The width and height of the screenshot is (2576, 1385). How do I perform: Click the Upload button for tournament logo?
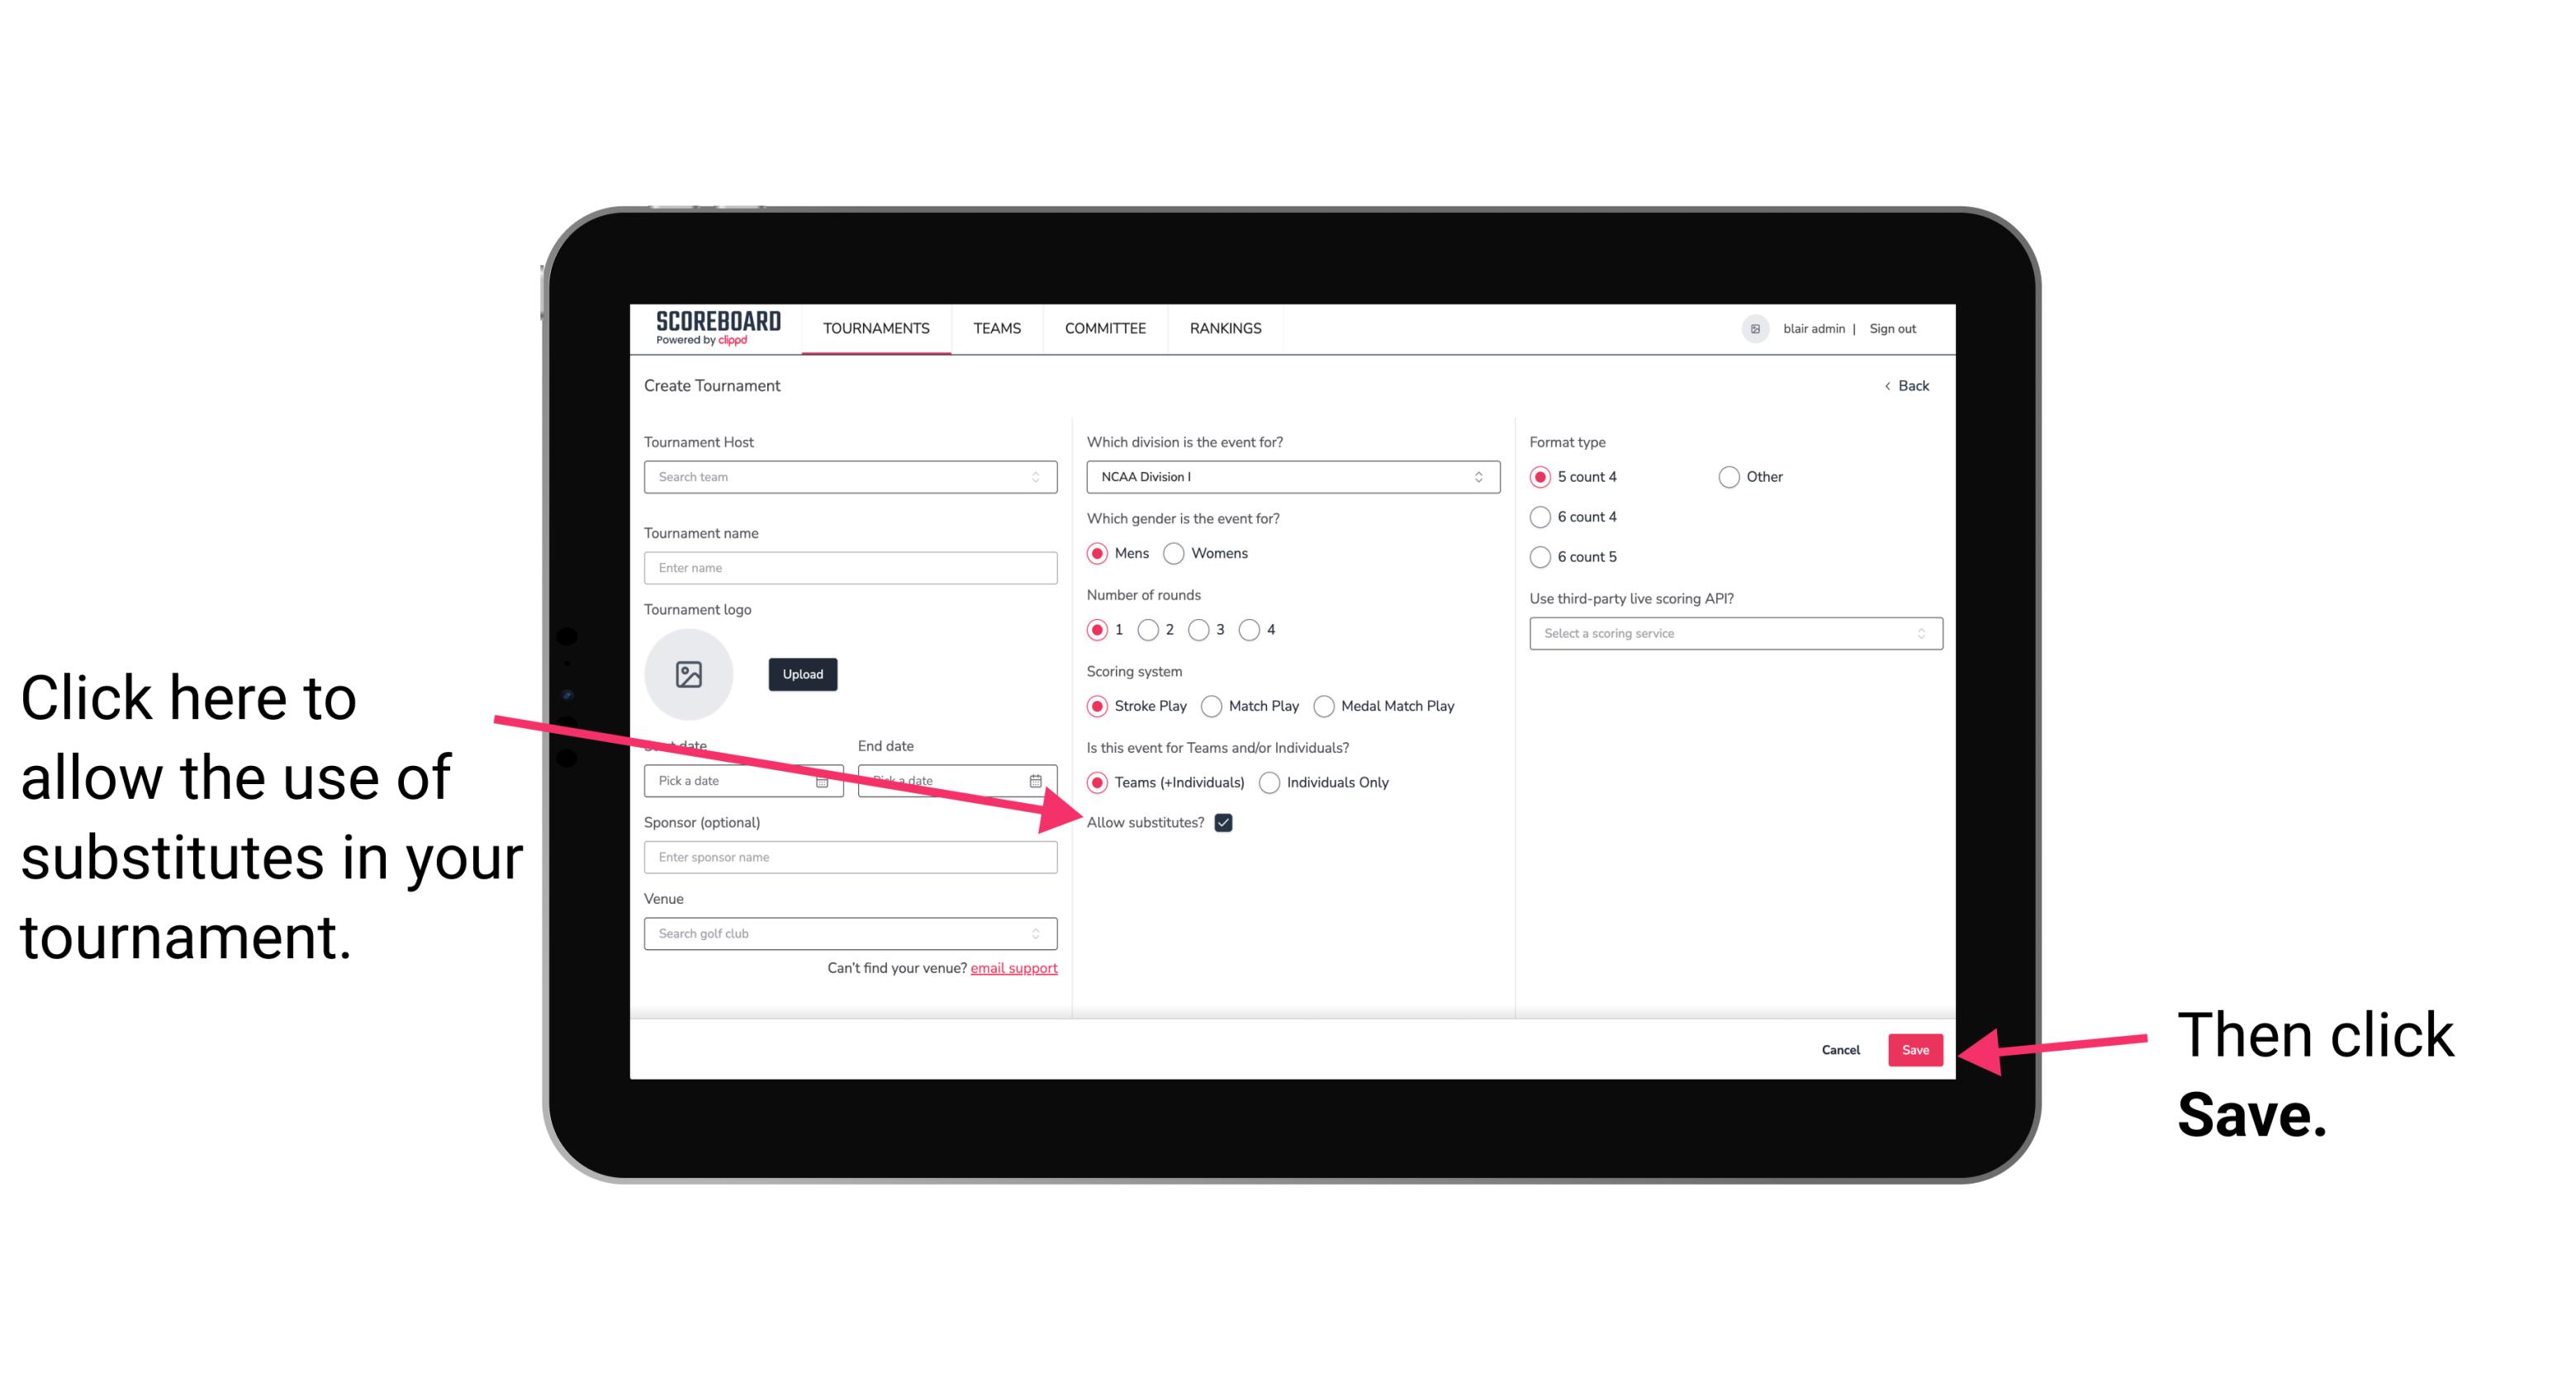tap(800, 674)
